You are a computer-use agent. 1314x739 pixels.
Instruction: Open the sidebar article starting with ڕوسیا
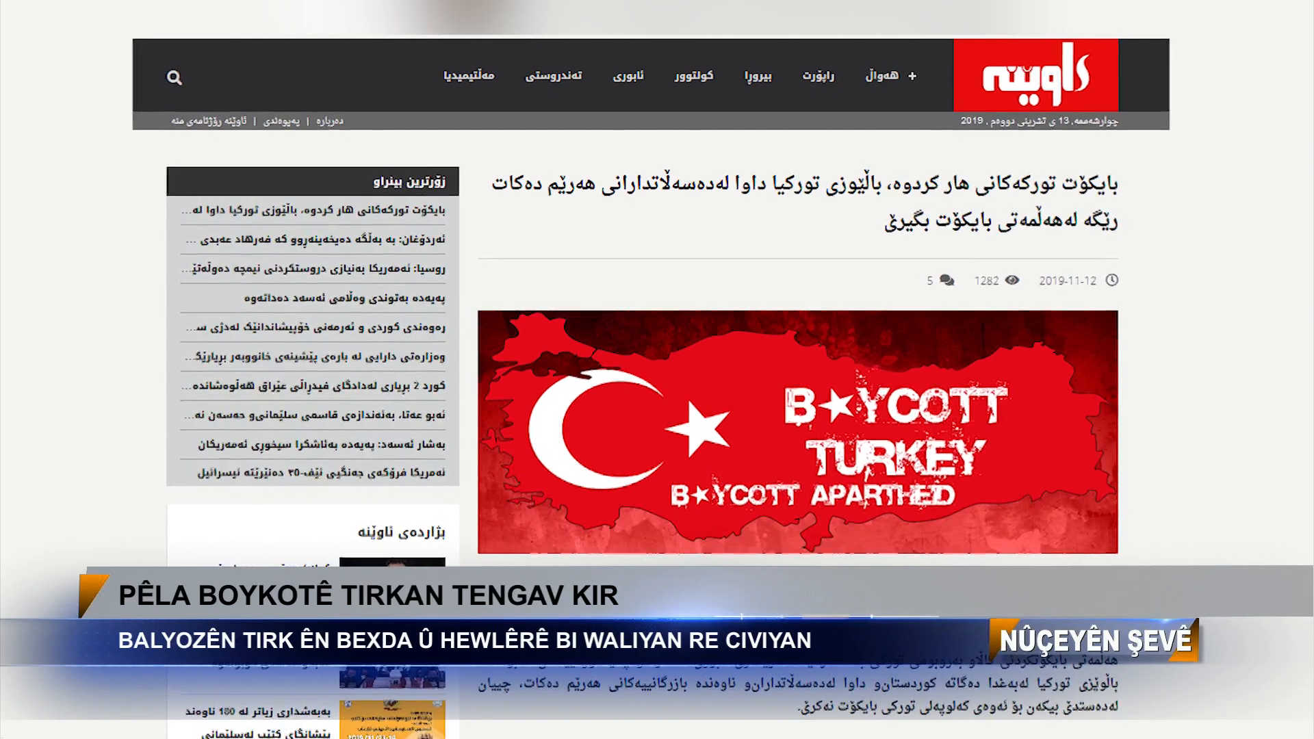315,269
